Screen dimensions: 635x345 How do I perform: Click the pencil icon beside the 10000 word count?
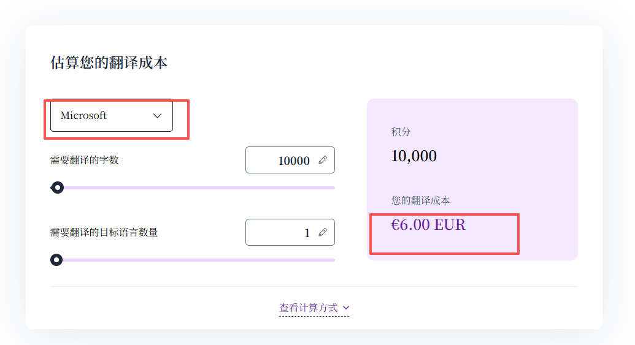pyautogui.click(x=323, y=161)
